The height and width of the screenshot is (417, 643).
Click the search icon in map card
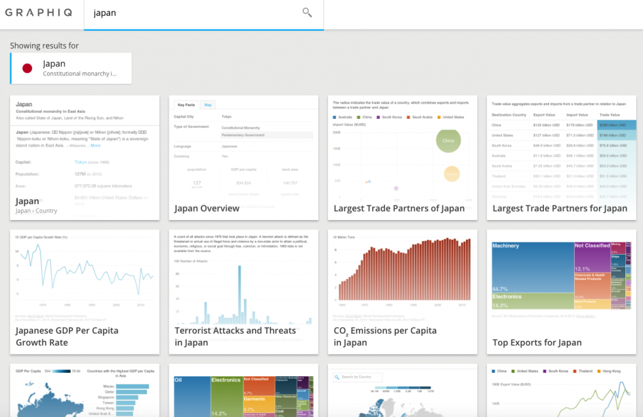coord(337,377)
